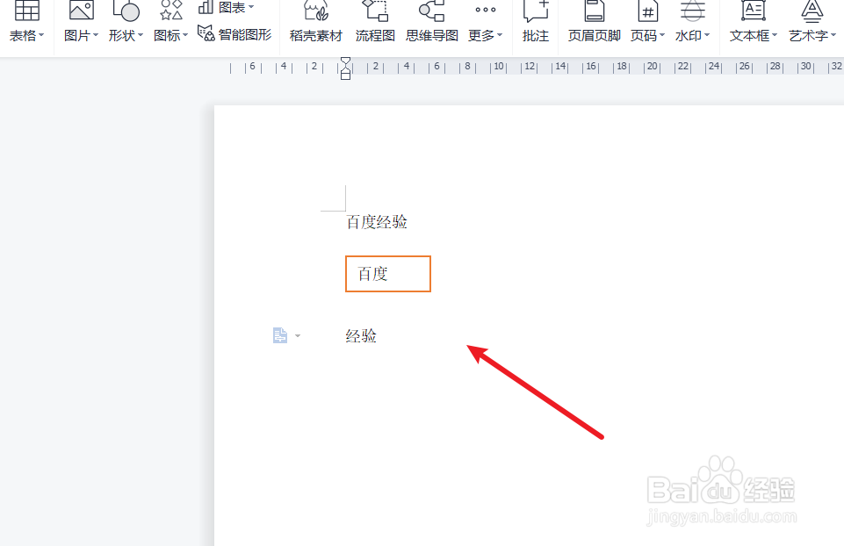This screenshot has height=546, width=844.
Task: Click the paragraph layout icon beside 经验
Action: click(x=280, y=335)
